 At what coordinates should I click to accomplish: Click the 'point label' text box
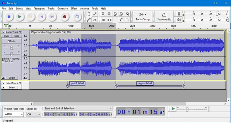pos(77,83)
